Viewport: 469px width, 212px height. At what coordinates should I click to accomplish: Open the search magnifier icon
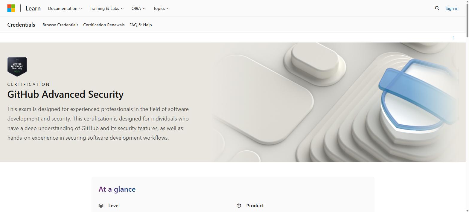tap(437, 8)
